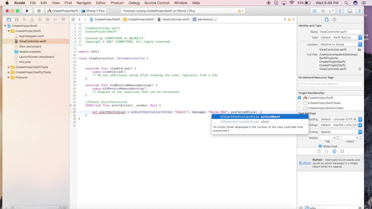The height and width of the screenshot is (209, 372).
Task: Reveal full path in Finder arrow
Action: (360, 69)
